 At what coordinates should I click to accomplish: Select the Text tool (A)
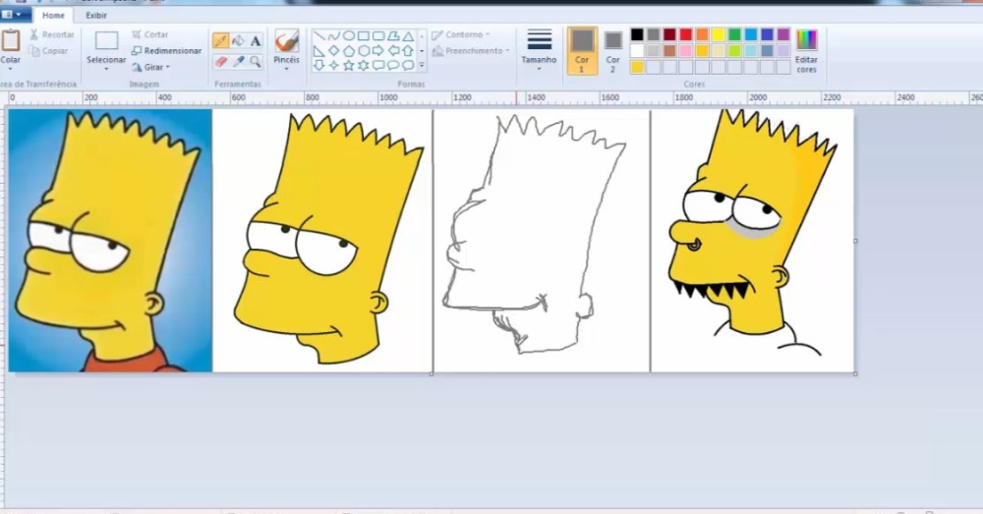point(256,40)
